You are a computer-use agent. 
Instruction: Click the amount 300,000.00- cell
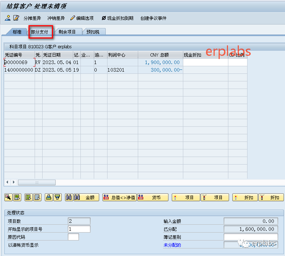[161, 70]
